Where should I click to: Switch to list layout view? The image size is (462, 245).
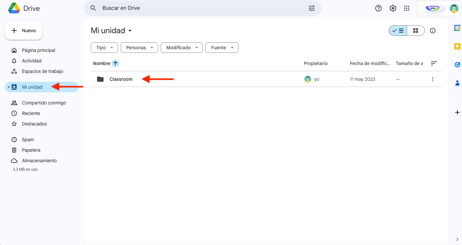pyautogui.click(x=398, y=31)
